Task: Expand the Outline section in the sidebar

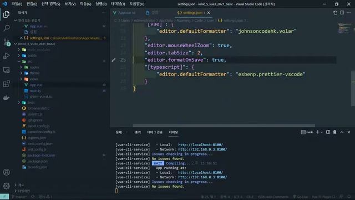Action: (x=19, y=185)
